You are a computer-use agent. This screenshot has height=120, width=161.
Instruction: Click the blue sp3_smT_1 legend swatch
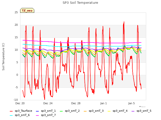click(37, 111)
